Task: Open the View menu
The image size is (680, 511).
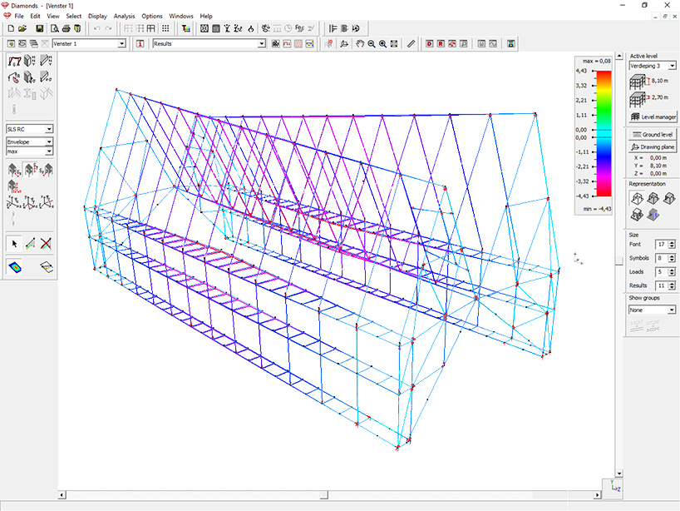Action: pos(53,16)
